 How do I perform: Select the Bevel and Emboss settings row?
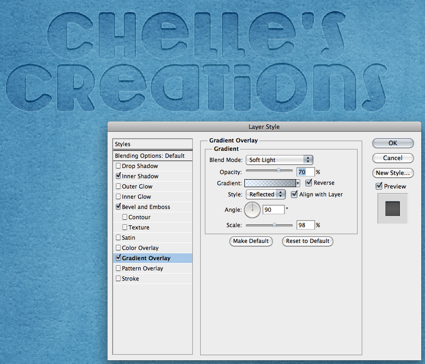[153, 207]
